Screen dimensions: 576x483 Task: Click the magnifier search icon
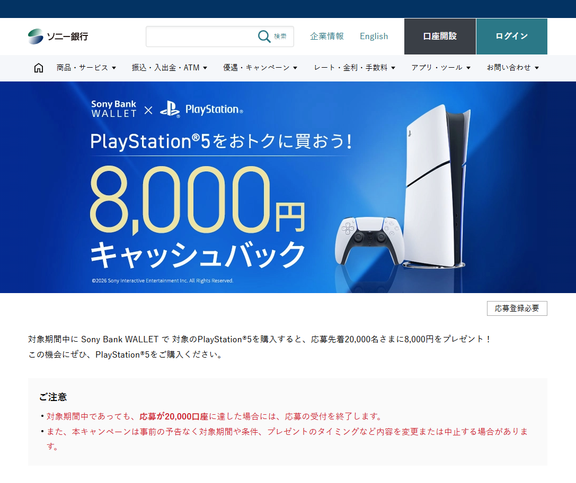[x=264, y=37]
